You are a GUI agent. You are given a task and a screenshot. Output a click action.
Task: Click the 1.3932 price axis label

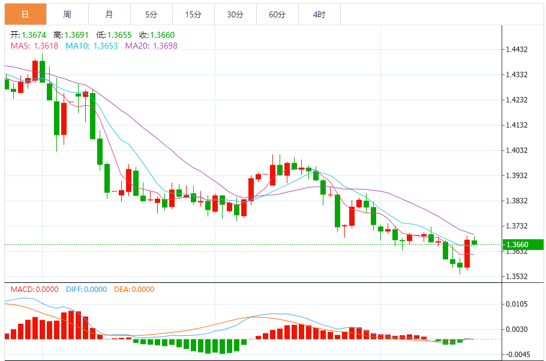[518, 175]
